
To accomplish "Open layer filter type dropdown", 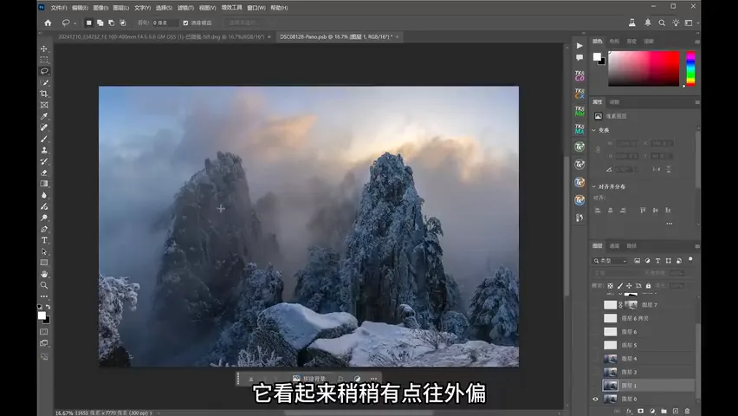I will [610, 261].
